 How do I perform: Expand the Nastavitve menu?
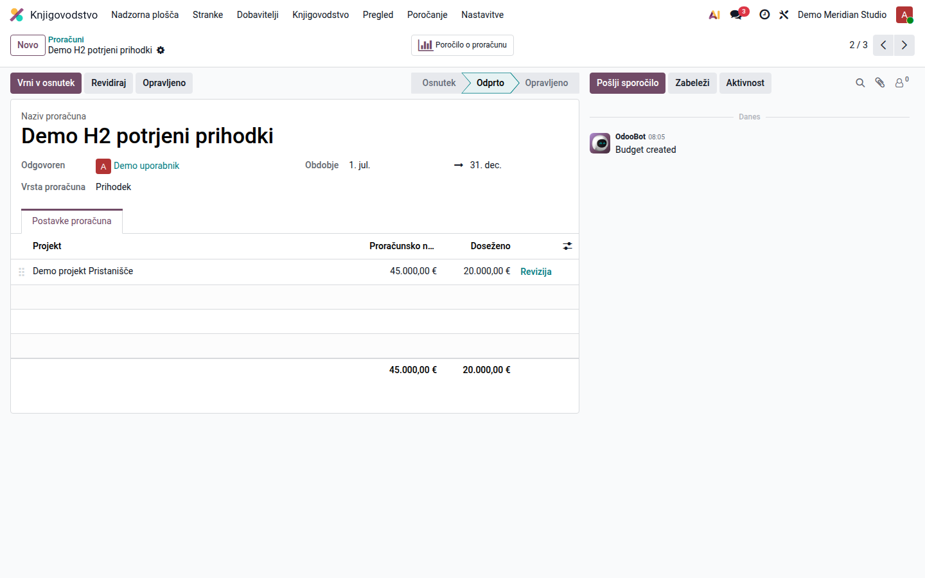pos(482,15)
